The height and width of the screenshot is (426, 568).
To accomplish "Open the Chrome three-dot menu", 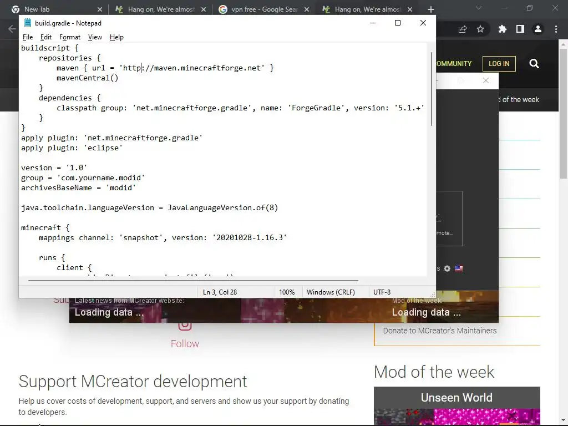I will pyautogui.click(x=556, y=29).
